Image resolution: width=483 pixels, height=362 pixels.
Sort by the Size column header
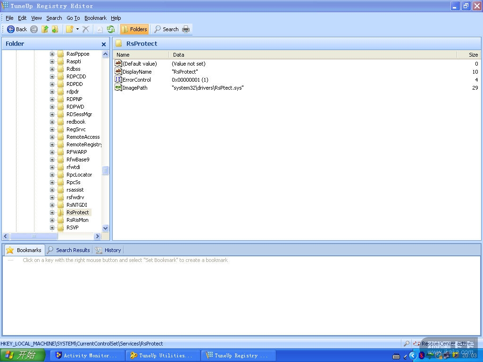(468, 55)
